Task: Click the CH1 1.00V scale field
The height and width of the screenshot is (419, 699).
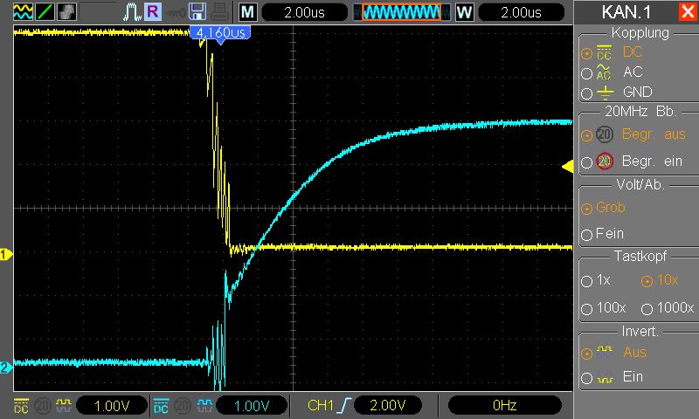Action: point(112,406)
